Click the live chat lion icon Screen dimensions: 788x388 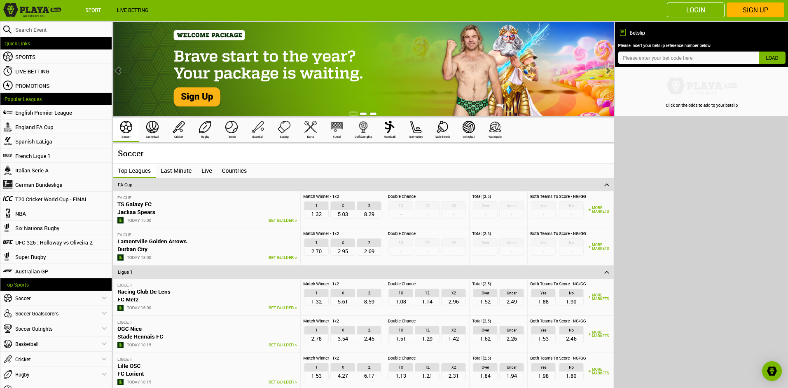[772, 371]
